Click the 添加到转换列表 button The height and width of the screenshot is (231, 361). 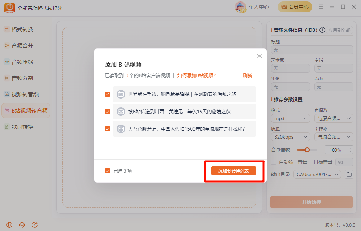(234, 171)
